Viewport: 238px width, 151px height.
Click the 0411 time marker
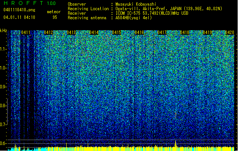click(26, 32)
